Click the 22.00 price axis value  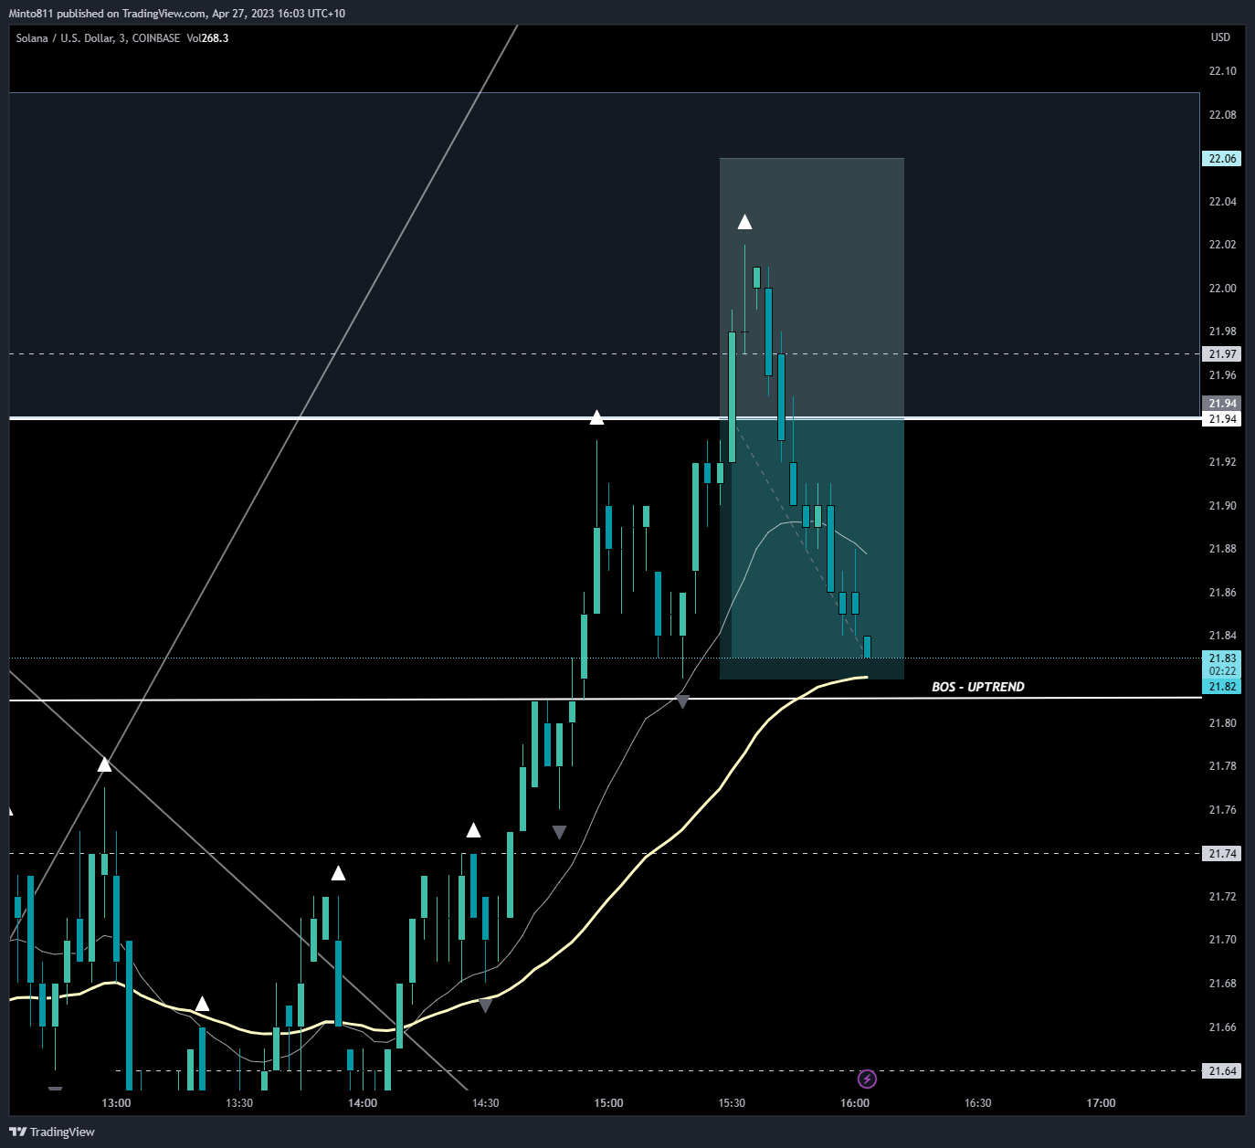click(1222, 289)
